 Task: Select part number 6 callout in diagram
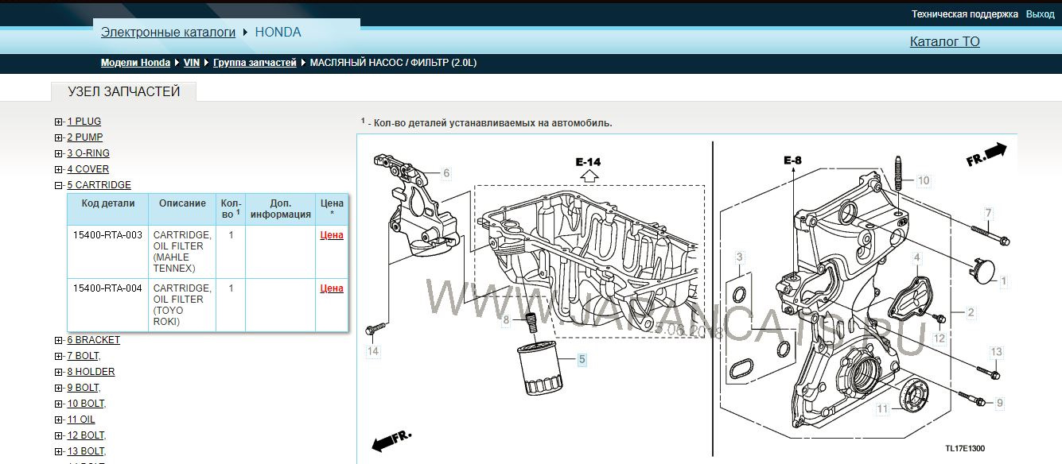click(446, 173)
